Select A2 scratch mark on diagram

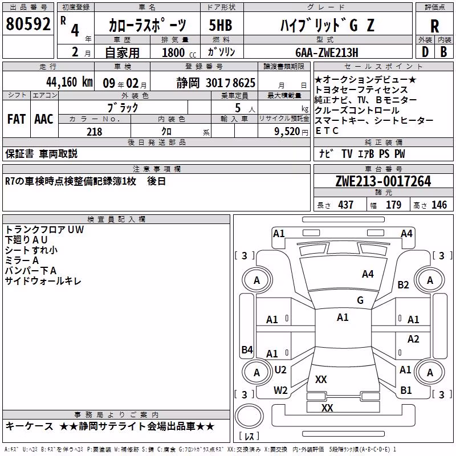coord(413,339)
